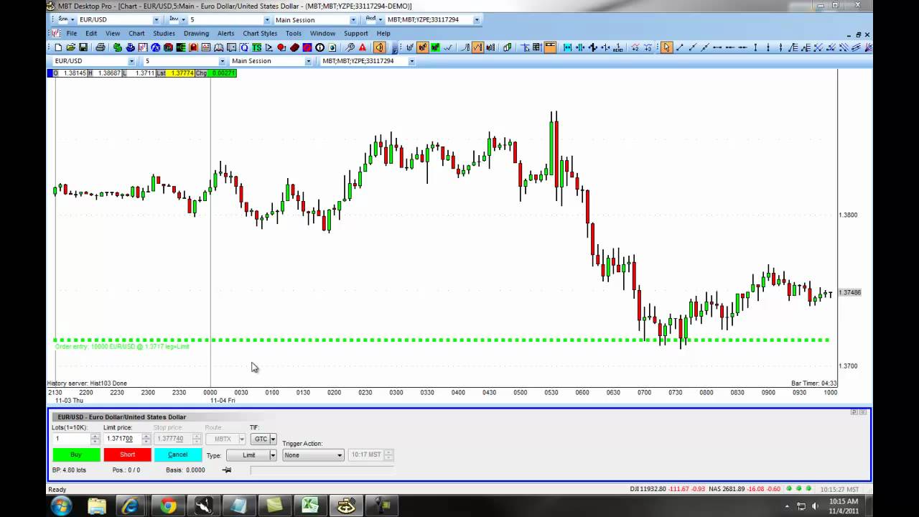Open the Alerts menu
This screenshot has width=919, height=517.
225,33
